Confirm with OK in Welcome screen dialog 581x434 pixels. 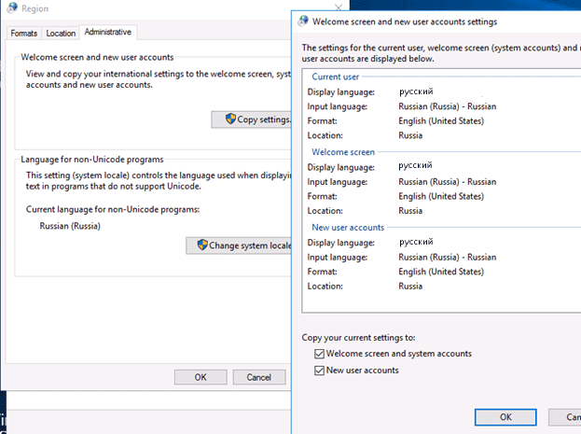(505, 417)
